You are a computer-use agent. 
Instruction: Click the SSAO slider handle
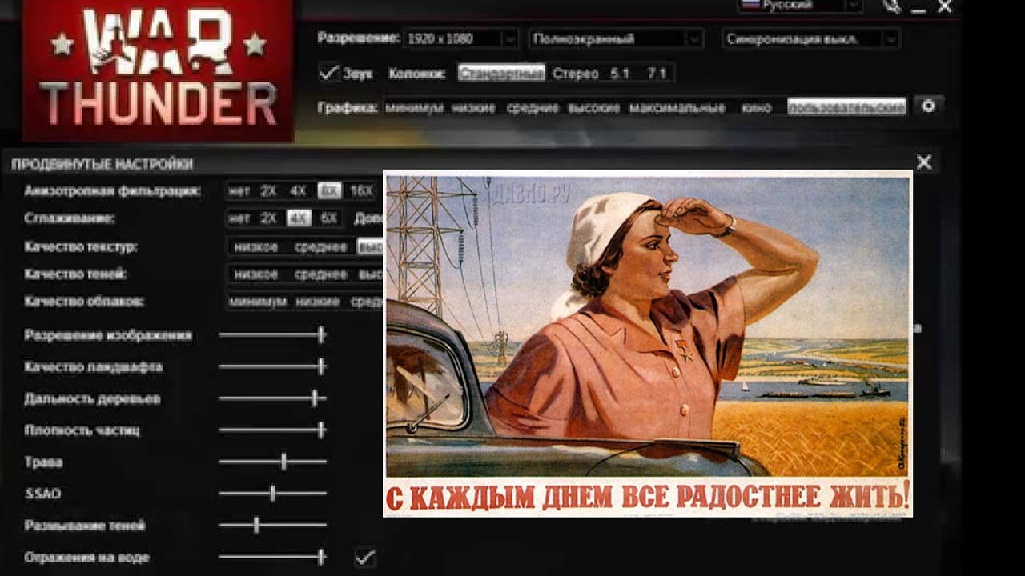(272, 494)
